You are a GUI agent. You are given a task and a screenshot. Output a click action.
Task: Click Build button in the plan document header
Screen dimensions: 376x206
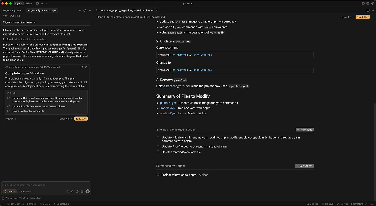click(363, 17)
